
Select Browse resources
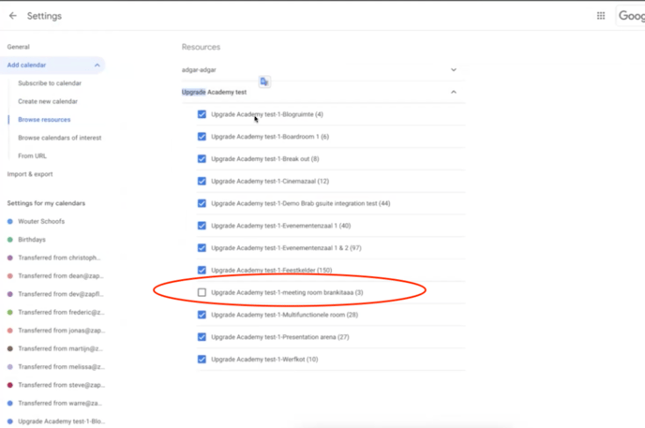click(44, 120)
